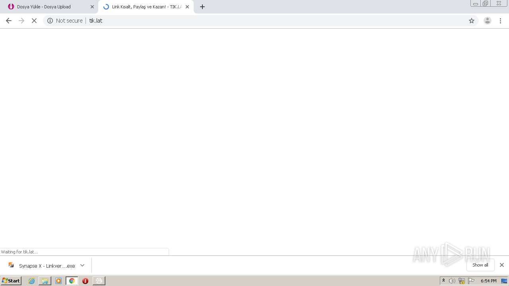Click the Not secure label
The image size is (509, 286).
[x=69, y=21]
